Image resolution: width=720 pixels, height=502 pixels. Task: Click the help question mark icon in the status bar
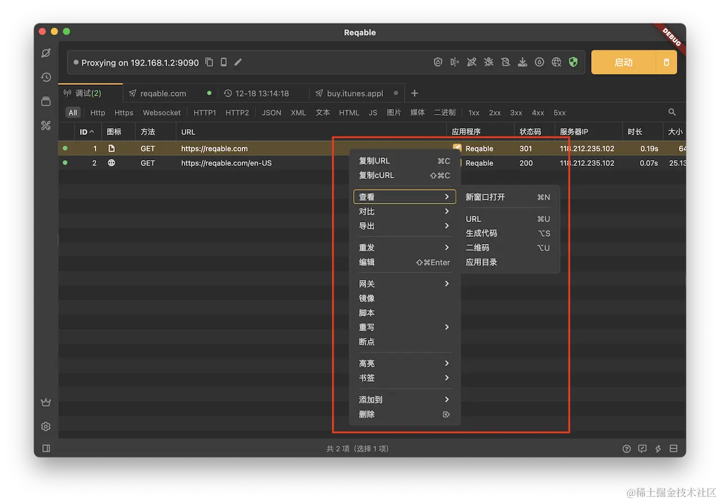(627, 449)
